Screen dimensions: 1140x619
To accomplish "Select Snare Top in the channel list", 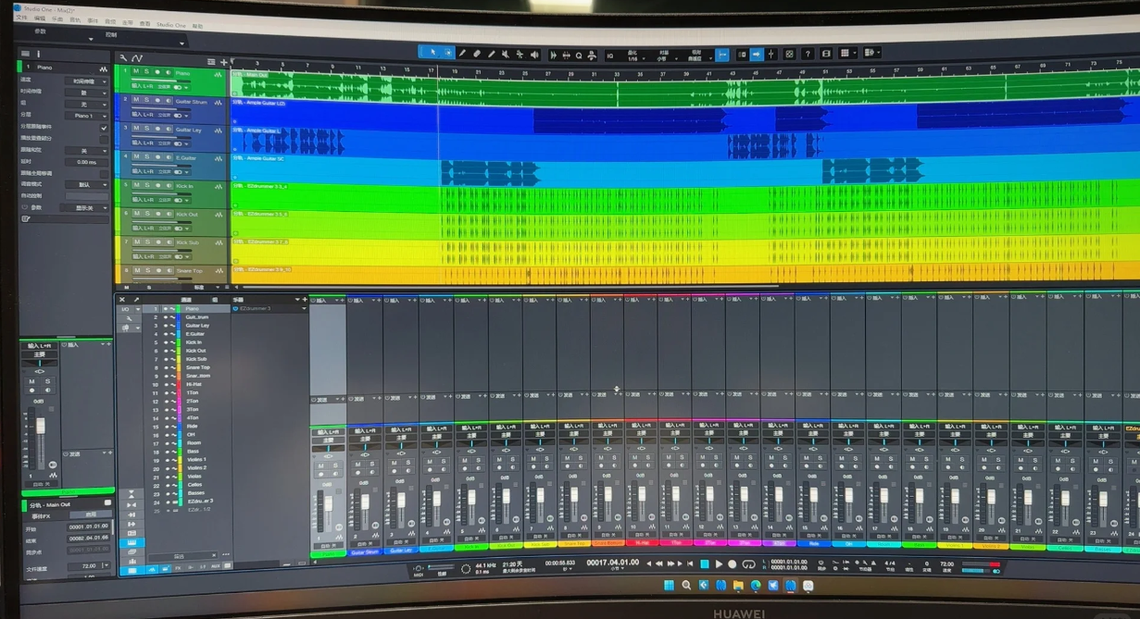I will [197, 367].
